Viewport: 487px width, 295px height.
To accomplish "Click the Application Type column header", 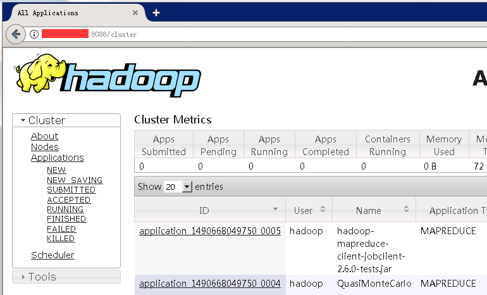I will click(452, 210).
